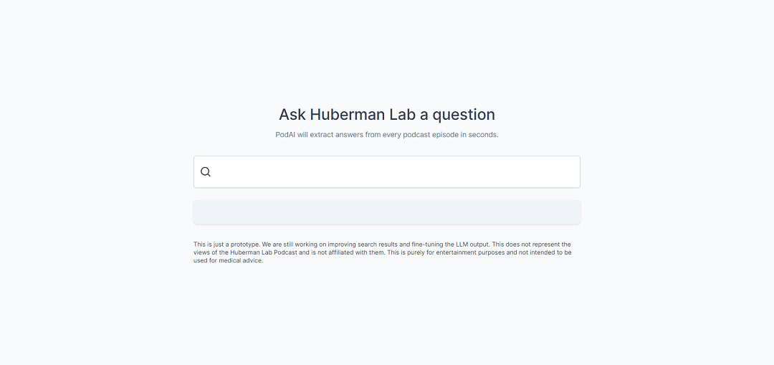The width and height of the screenshot is (774, 365).
Task: Click the magnifying glass search icon
Action: pos(206,172)
